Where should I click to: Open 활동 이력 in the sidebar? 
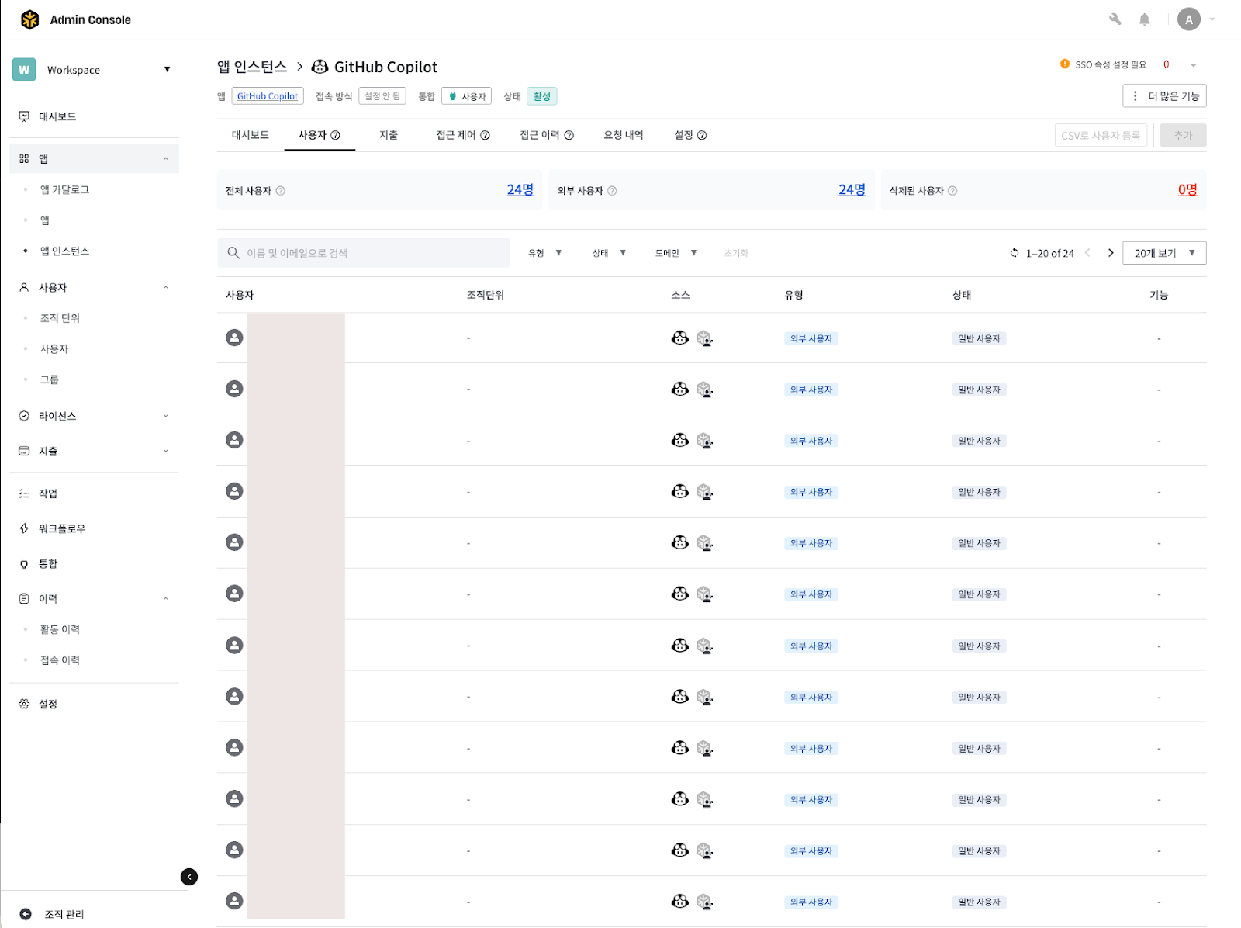click(x=60, y=629)
